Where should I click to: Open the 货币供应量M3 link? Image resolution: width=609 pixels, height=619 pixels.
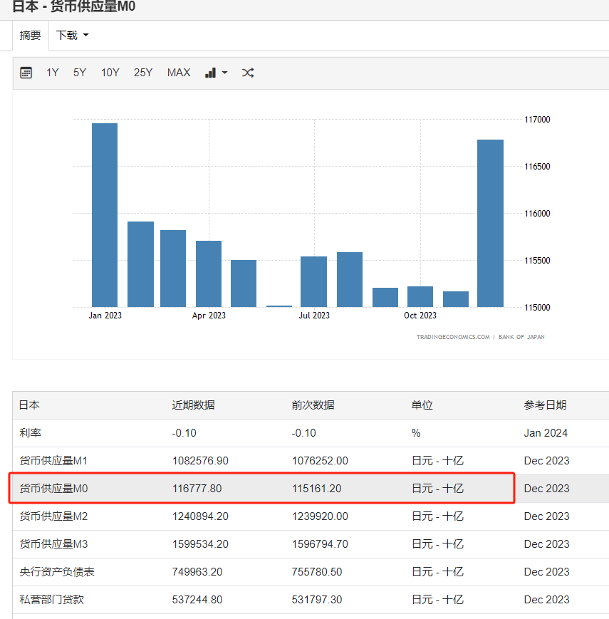53,544
